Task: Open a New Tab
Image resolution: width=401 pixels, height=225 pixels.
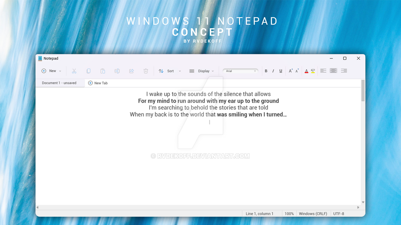Action: [x=98, y=83]
